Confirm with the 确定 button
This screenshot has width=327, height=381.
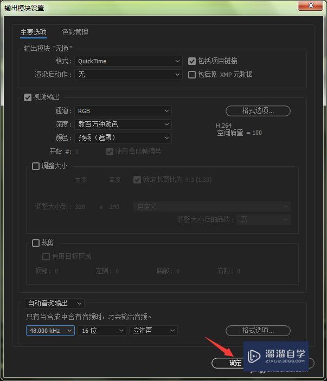click(x=228, y=363)
